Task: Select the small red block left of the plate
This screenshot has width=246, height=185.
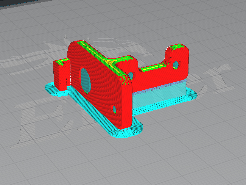Action: coord(61,75)
